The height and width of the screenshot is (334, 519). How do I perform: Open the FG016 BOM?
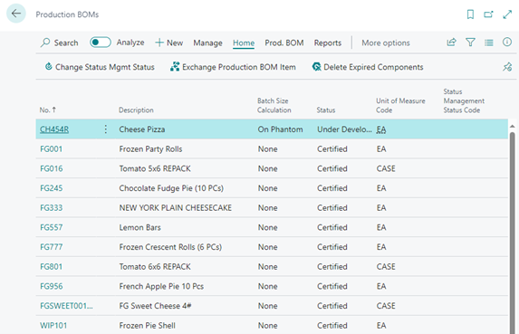[51, 168]
